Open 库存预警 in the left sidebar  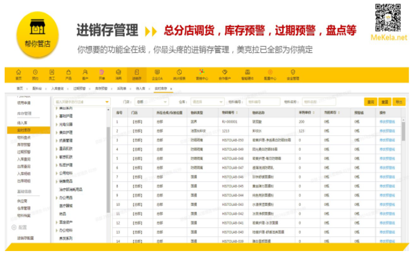(24, 145)
